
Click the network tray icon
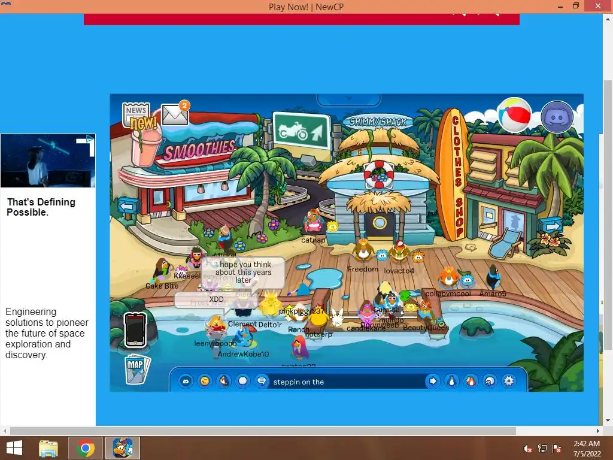(542, 449)
